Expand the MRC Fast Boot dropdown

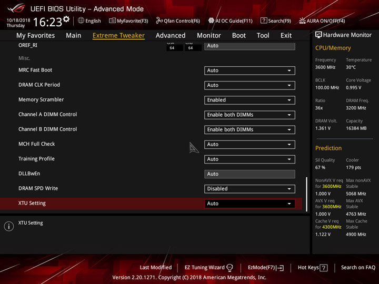[250, 70]
